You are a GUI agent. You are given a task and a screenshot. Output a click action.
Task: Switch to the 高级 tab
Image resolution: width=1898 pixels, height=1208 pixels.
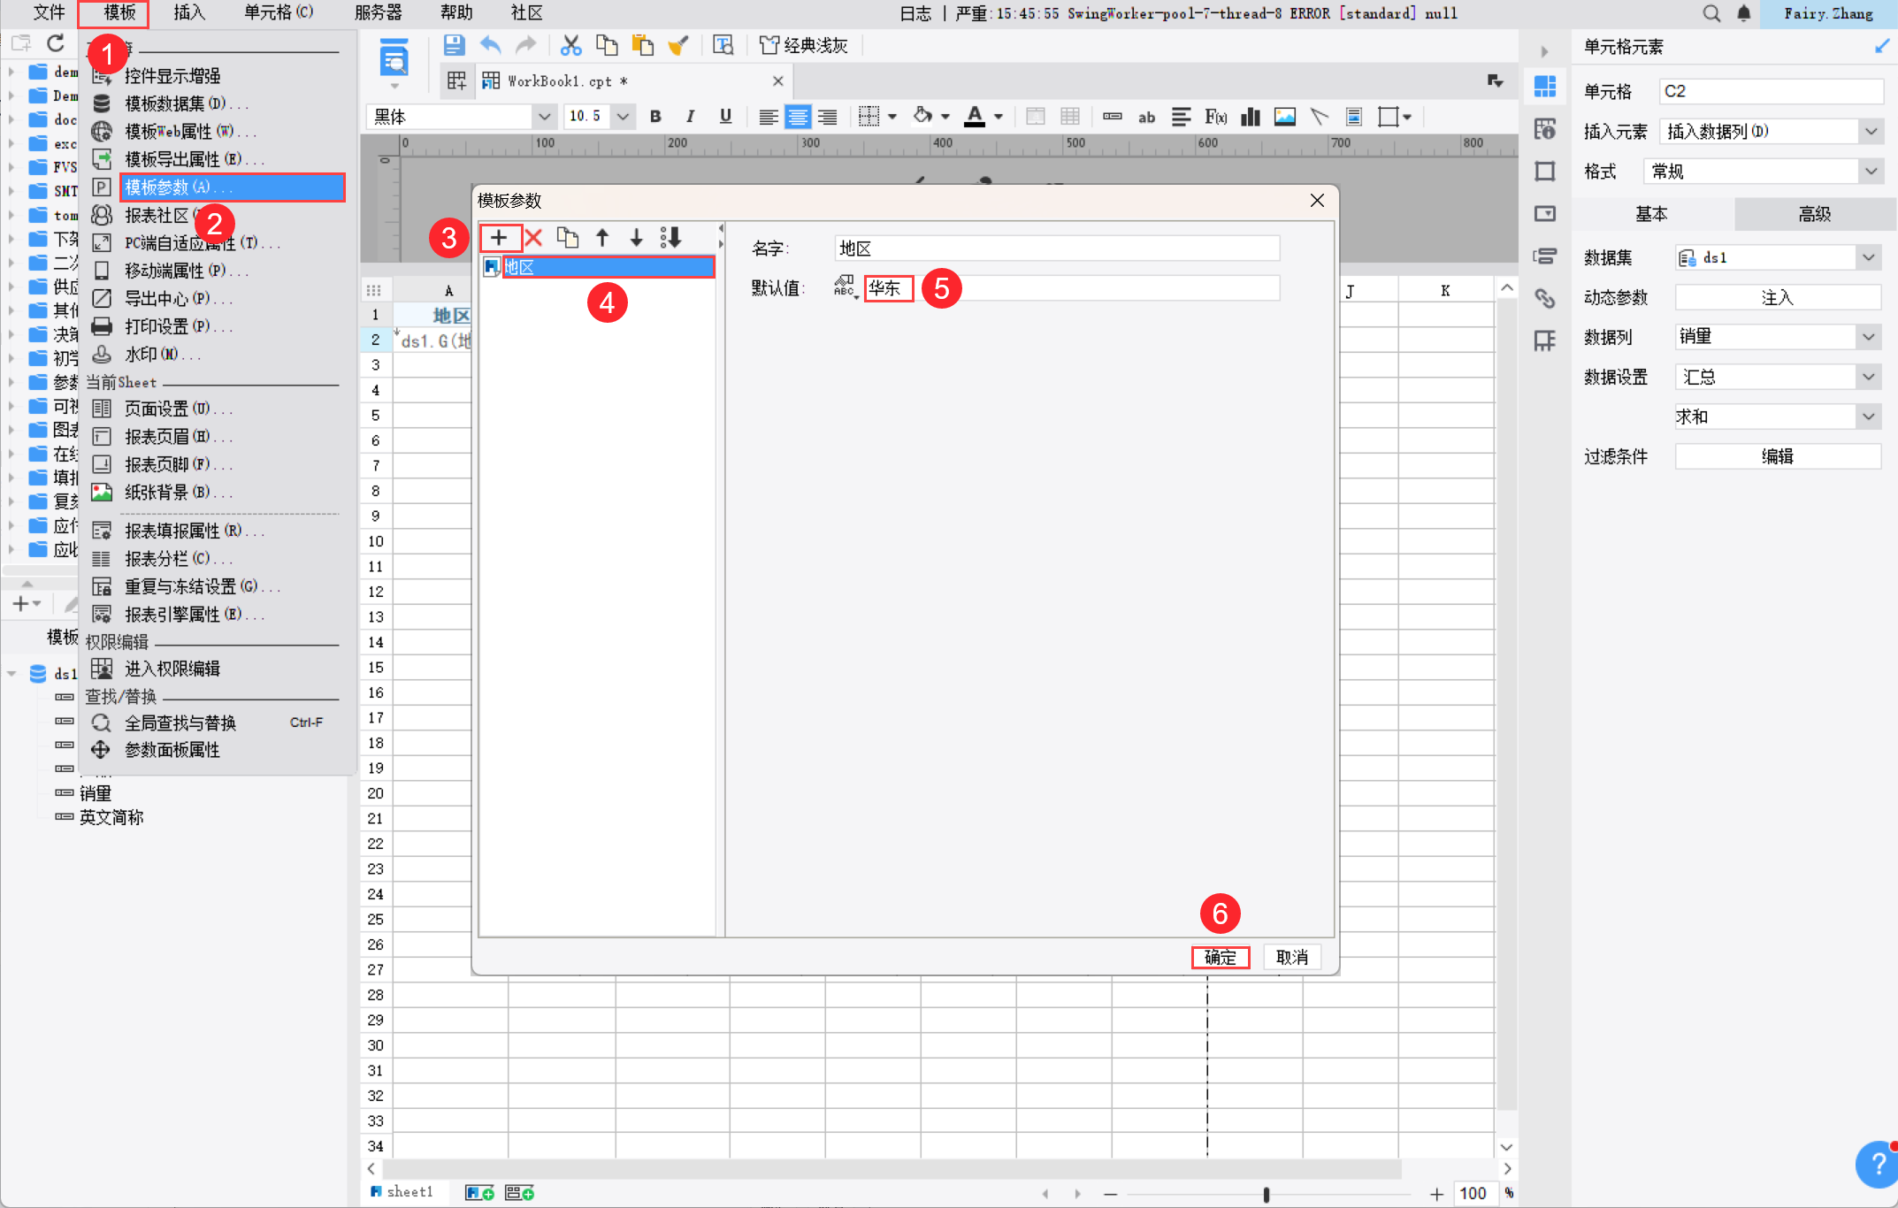coord(1814,214)
